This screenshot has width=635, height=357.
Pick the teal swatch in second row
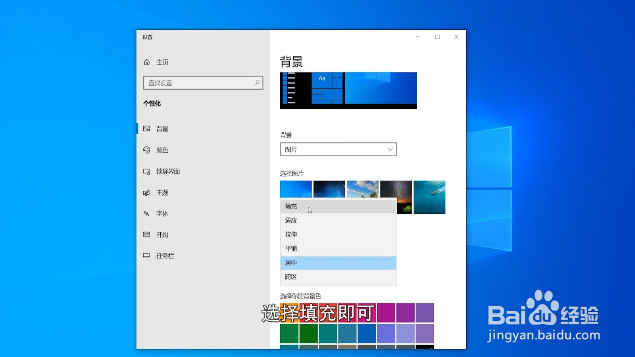point(328,333)
